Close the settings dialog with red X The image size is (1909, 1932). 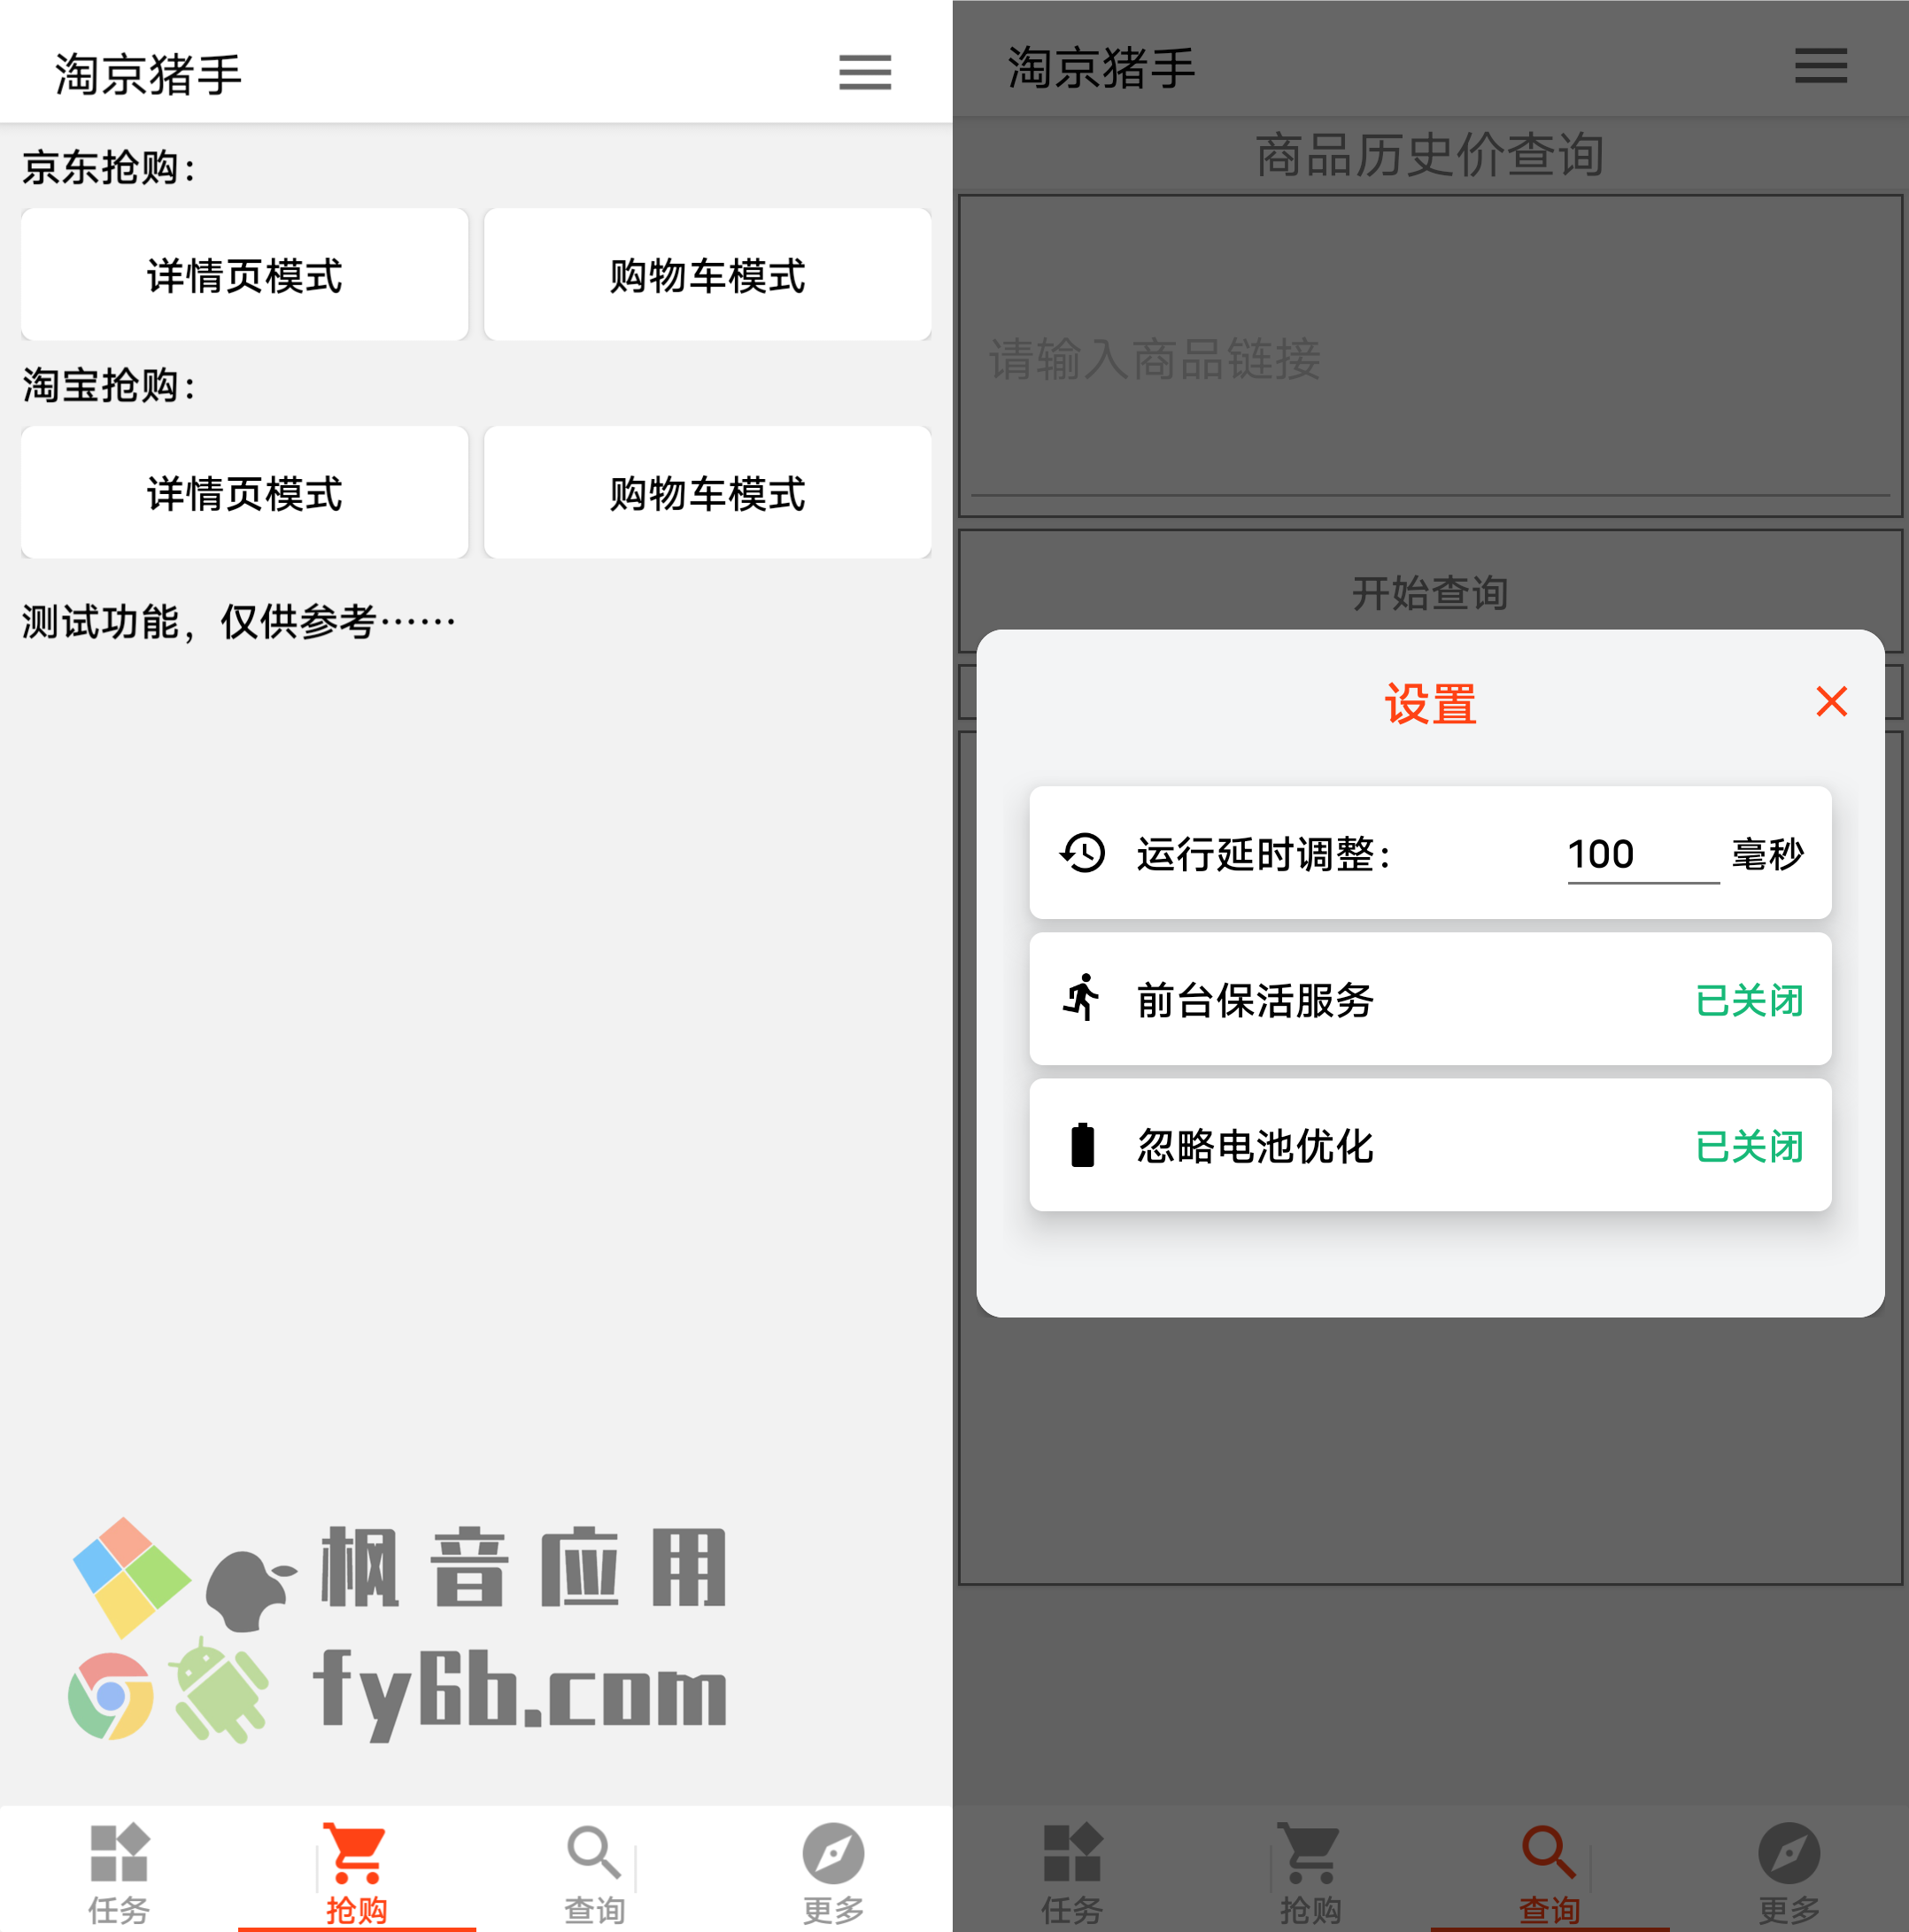pyautogui.click(x=1831, y=701)
